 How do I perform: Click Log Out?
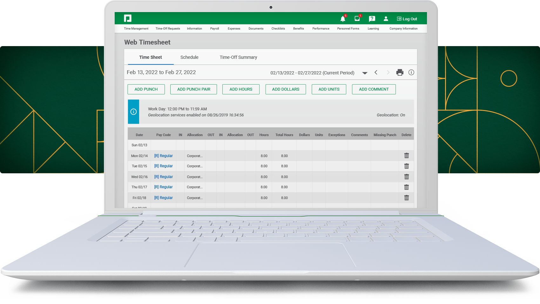coord(407,19)
